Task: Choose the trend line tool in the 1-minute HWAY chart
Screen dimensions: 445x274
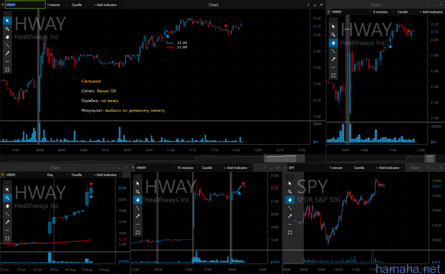Action: [7, 45]
